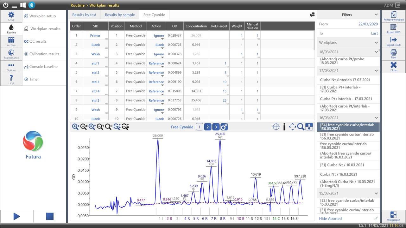Zoom in on the Y axis
406x228 pixels.
pos(92,127)
